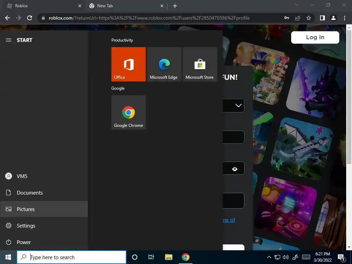The height and width of the screenshot is (264, 352).
Task: Bookmark this page with the star
Action: 309,18
